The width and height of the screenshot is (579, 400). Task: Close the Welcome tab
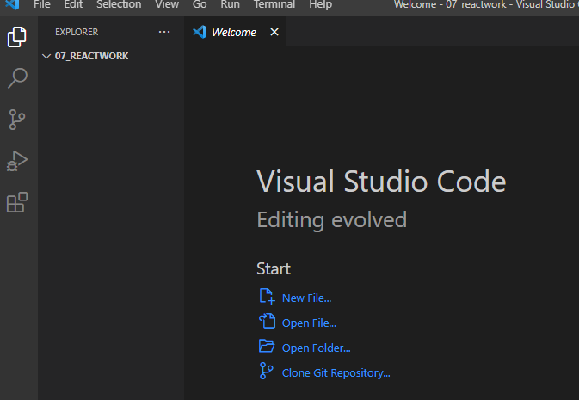274,32
